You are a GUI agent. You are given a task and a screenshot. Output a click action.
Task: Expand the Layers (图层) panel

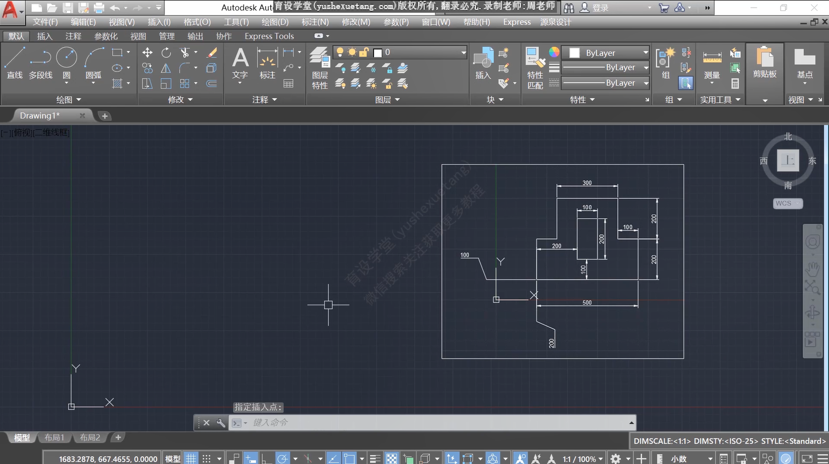(x=388, y=100)
